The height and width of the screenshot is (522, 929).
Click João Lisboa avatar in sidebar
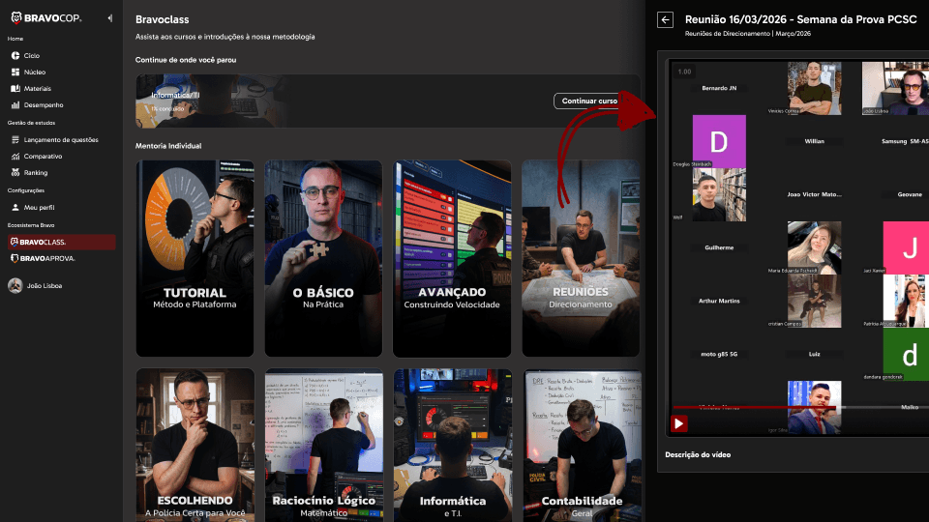click(x=15, y=286)
